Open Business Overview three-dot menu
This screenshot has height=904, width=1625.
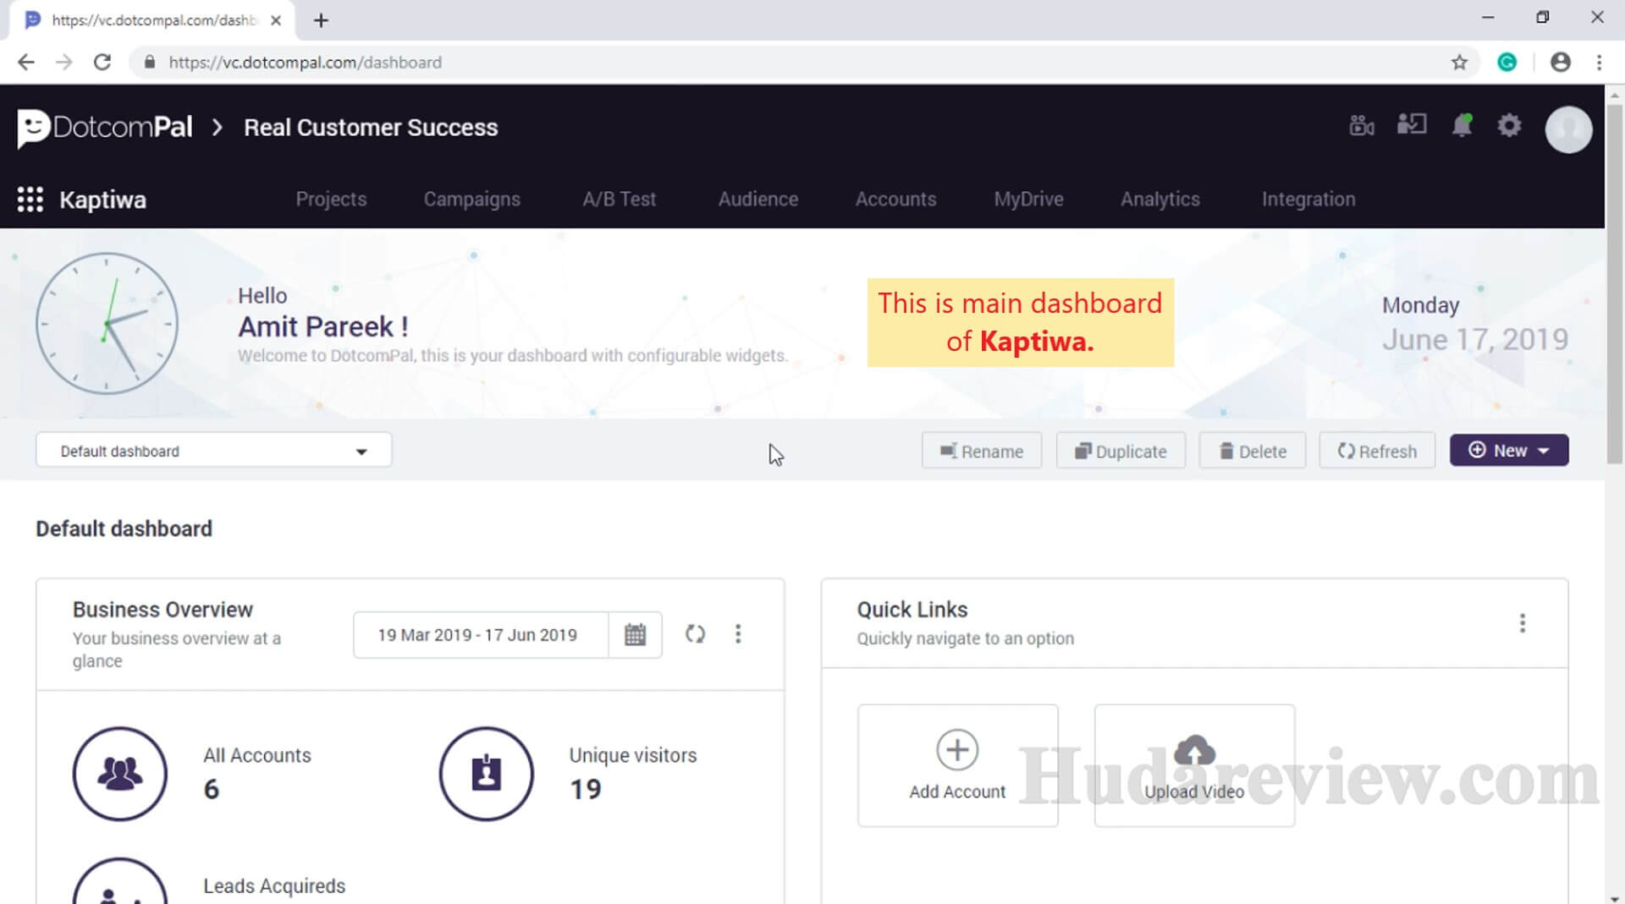coord(738,634)
